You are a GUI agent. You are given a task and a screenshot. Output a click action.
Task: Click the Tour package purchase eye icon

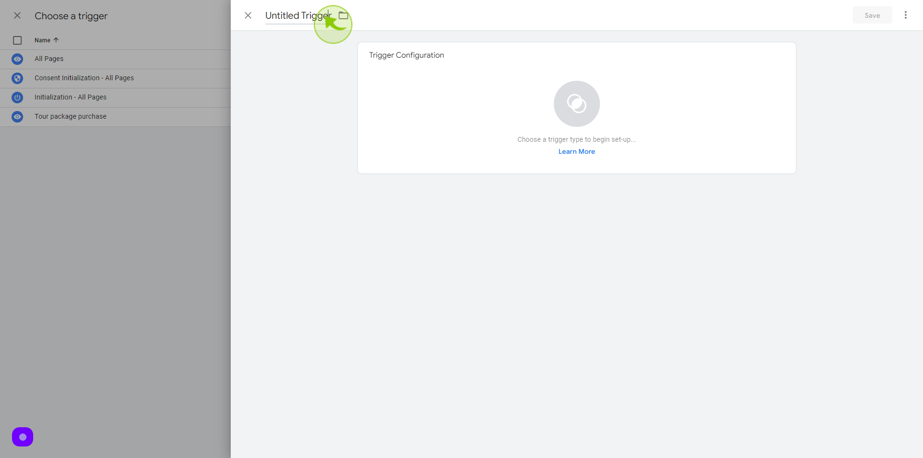click(x=17, y=117)
